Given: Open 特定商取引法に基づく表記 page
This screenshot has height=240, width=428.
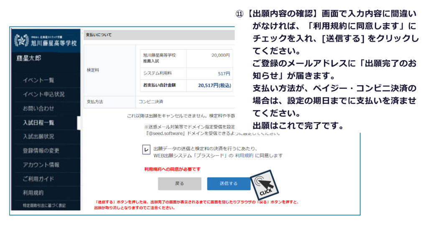Looking at the screenshot, I should pyautogui.click(x=44, y=205).
